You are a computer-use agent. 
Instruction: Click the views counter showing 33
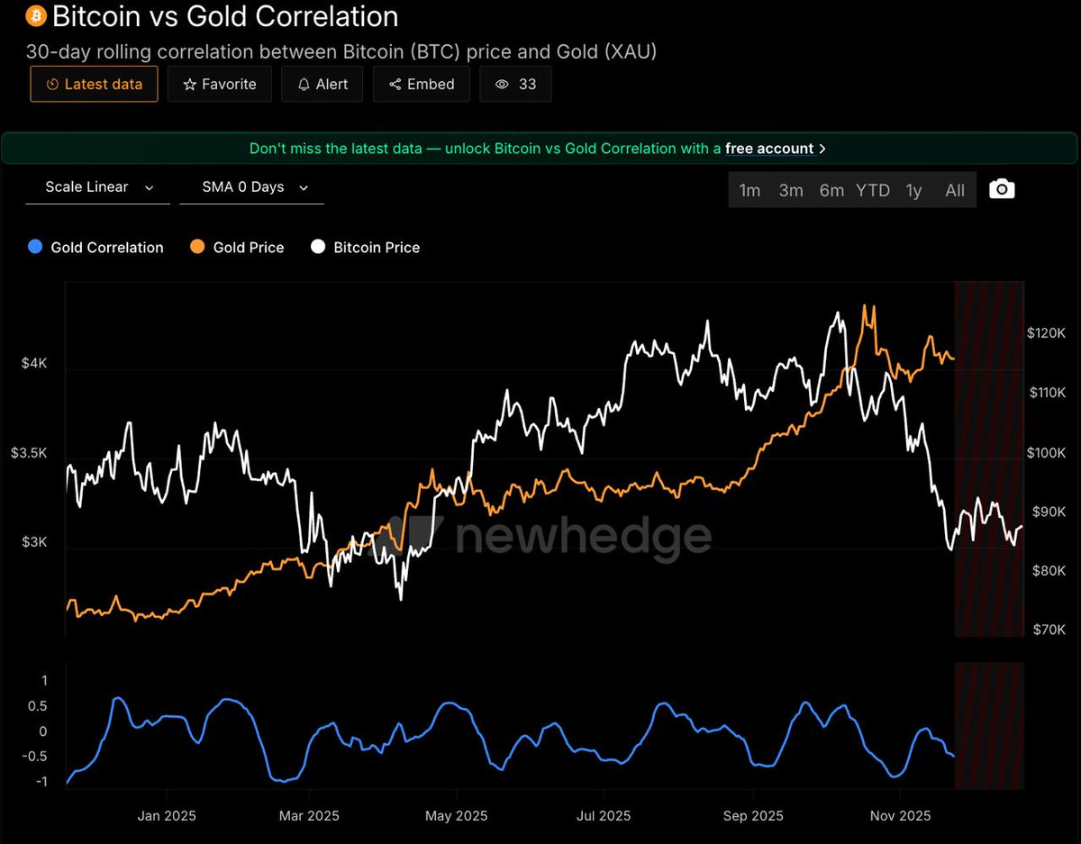click(515, 84)
